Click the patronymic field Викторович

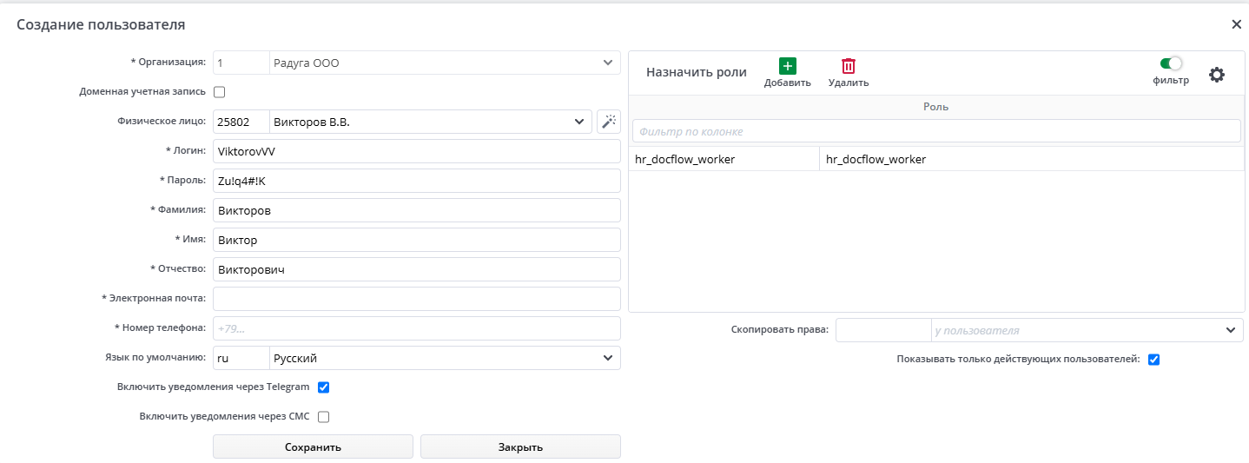click(417, 269)
